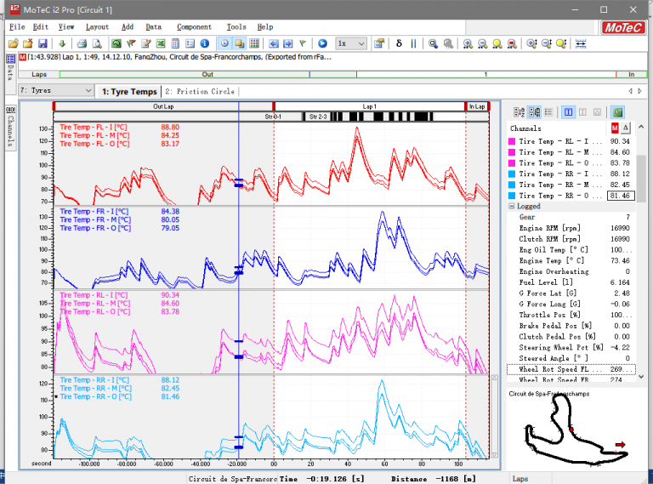This screenshot has height=484, width=653.
Task: Click the blue Play animation button
Action: (x=323, y=43)
